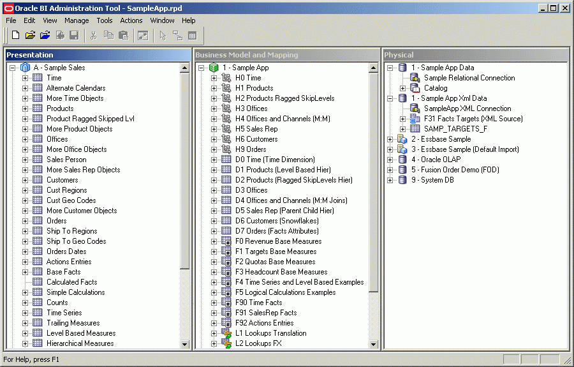
Task: Click the F31 Facts Targets table icon
Action: coord(415,119)
